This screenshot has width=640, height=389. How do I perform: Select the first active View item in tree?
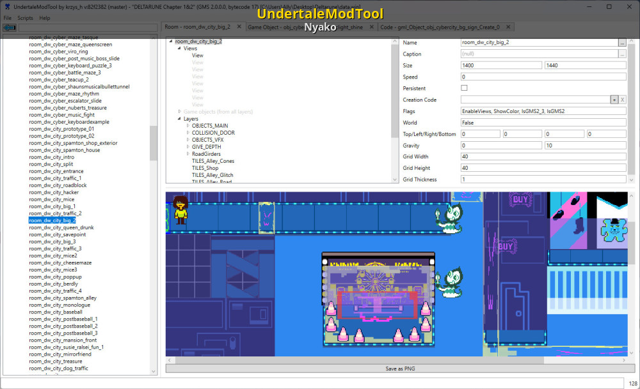point(198,56)
